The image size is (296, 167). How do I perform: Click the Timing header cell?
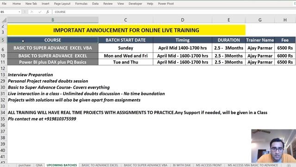coord(183,40)
